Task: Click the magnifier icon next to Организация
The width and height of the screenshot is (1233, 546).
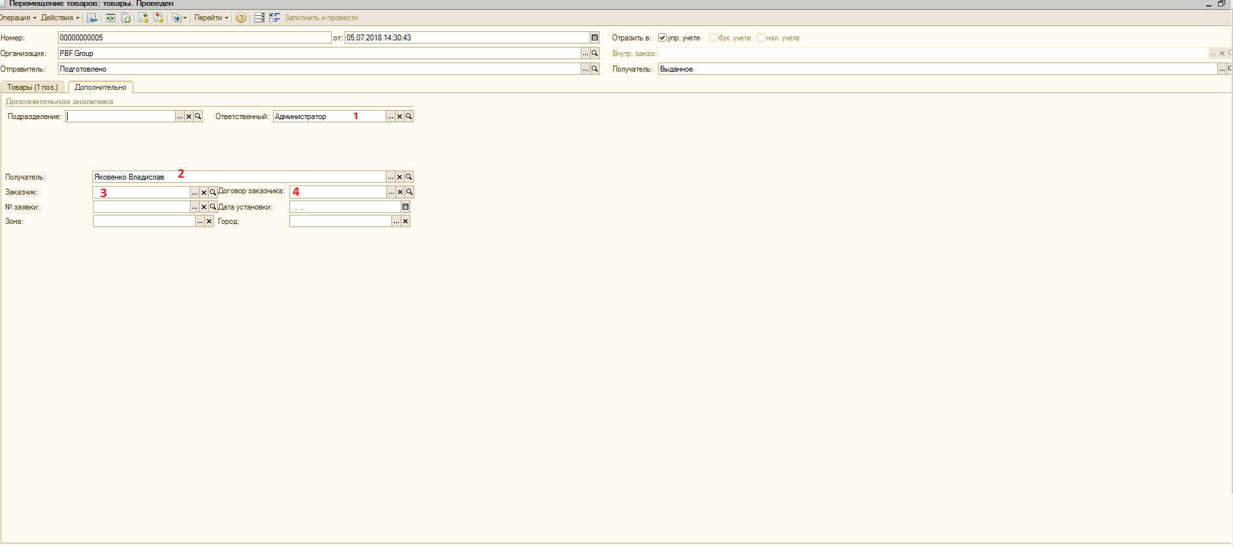Action: [594, 53]
